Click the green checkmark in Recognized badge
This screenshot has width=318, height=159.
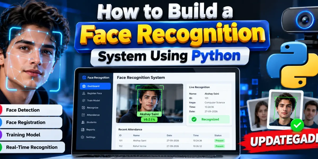[x=194, y=119]
